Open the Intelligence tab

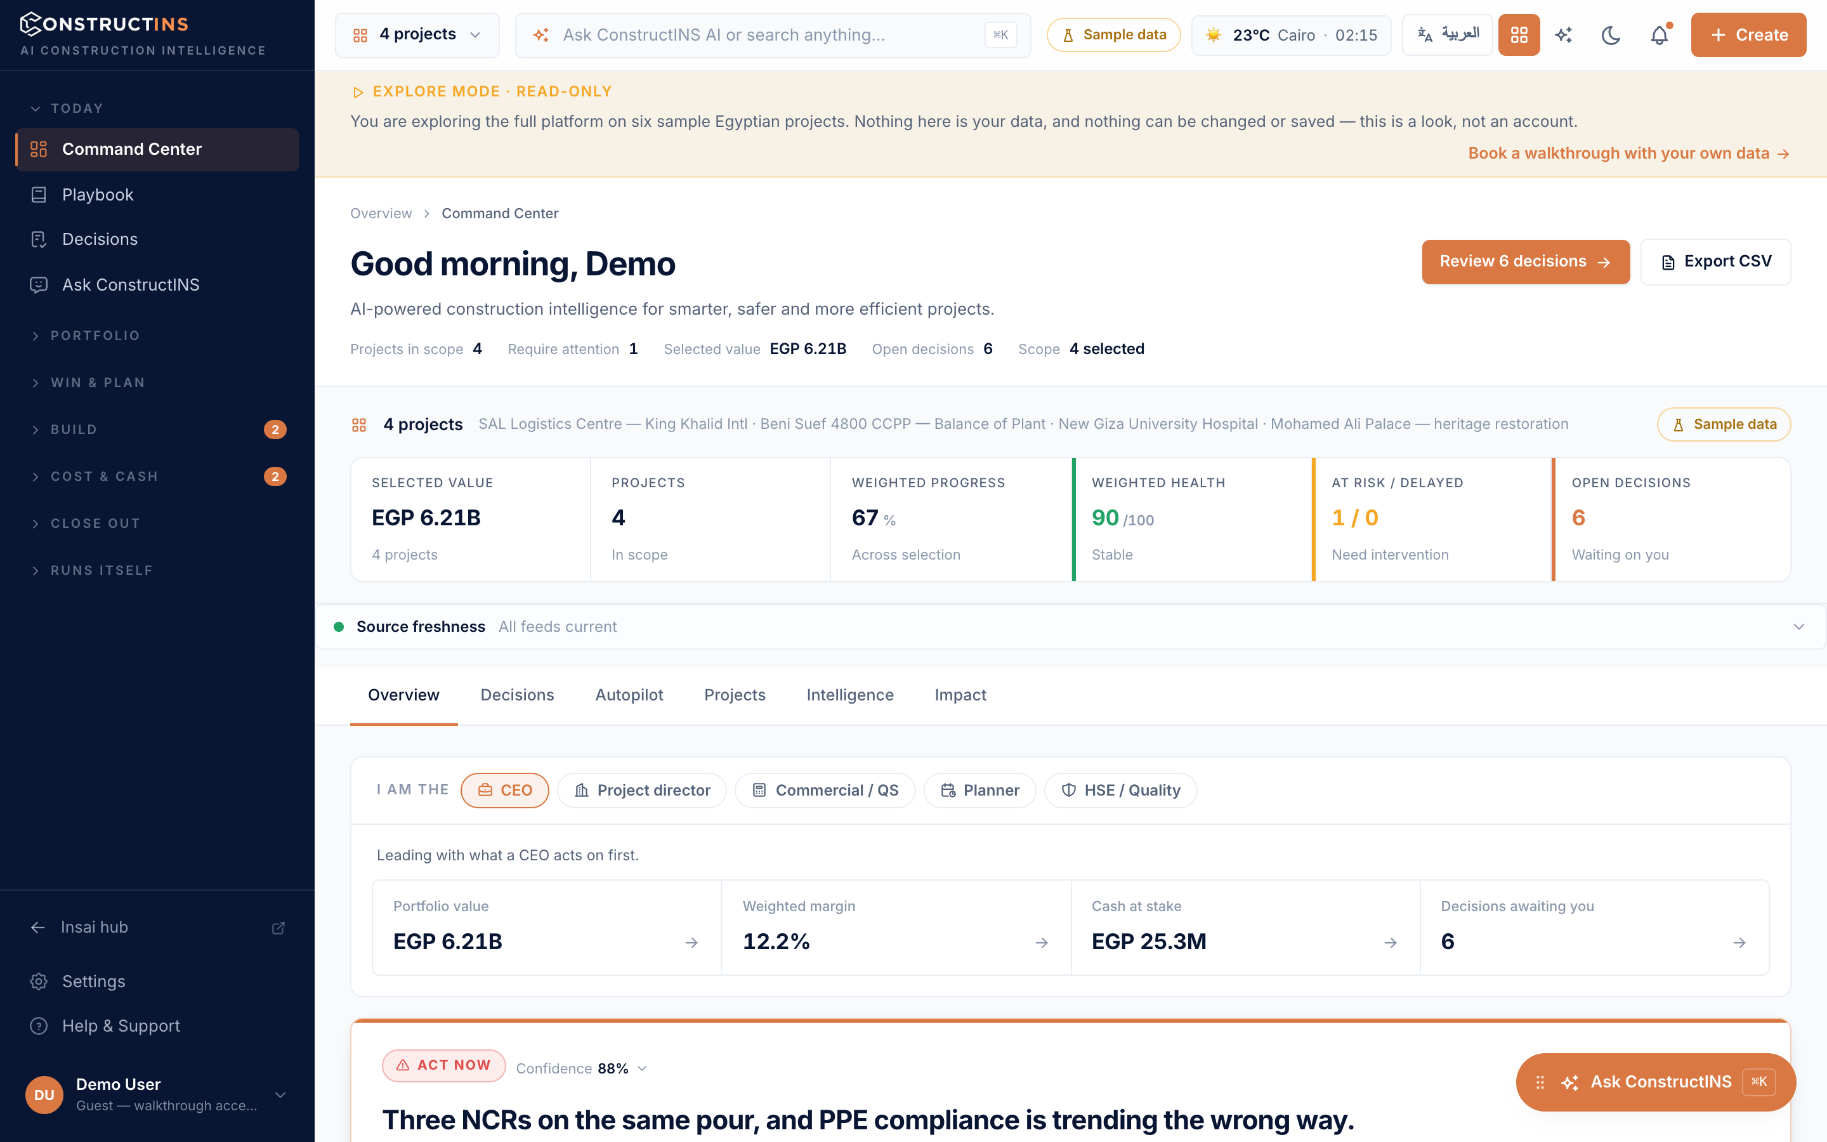pos(850,695)
